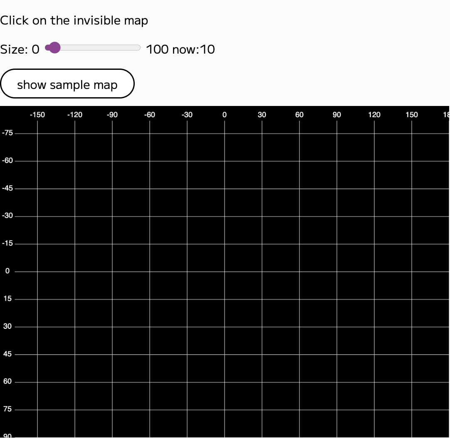Viewport: 450px width, 438px height.
Task: Click the "0" longitude label on top axis
Action: tap(225, 115)
